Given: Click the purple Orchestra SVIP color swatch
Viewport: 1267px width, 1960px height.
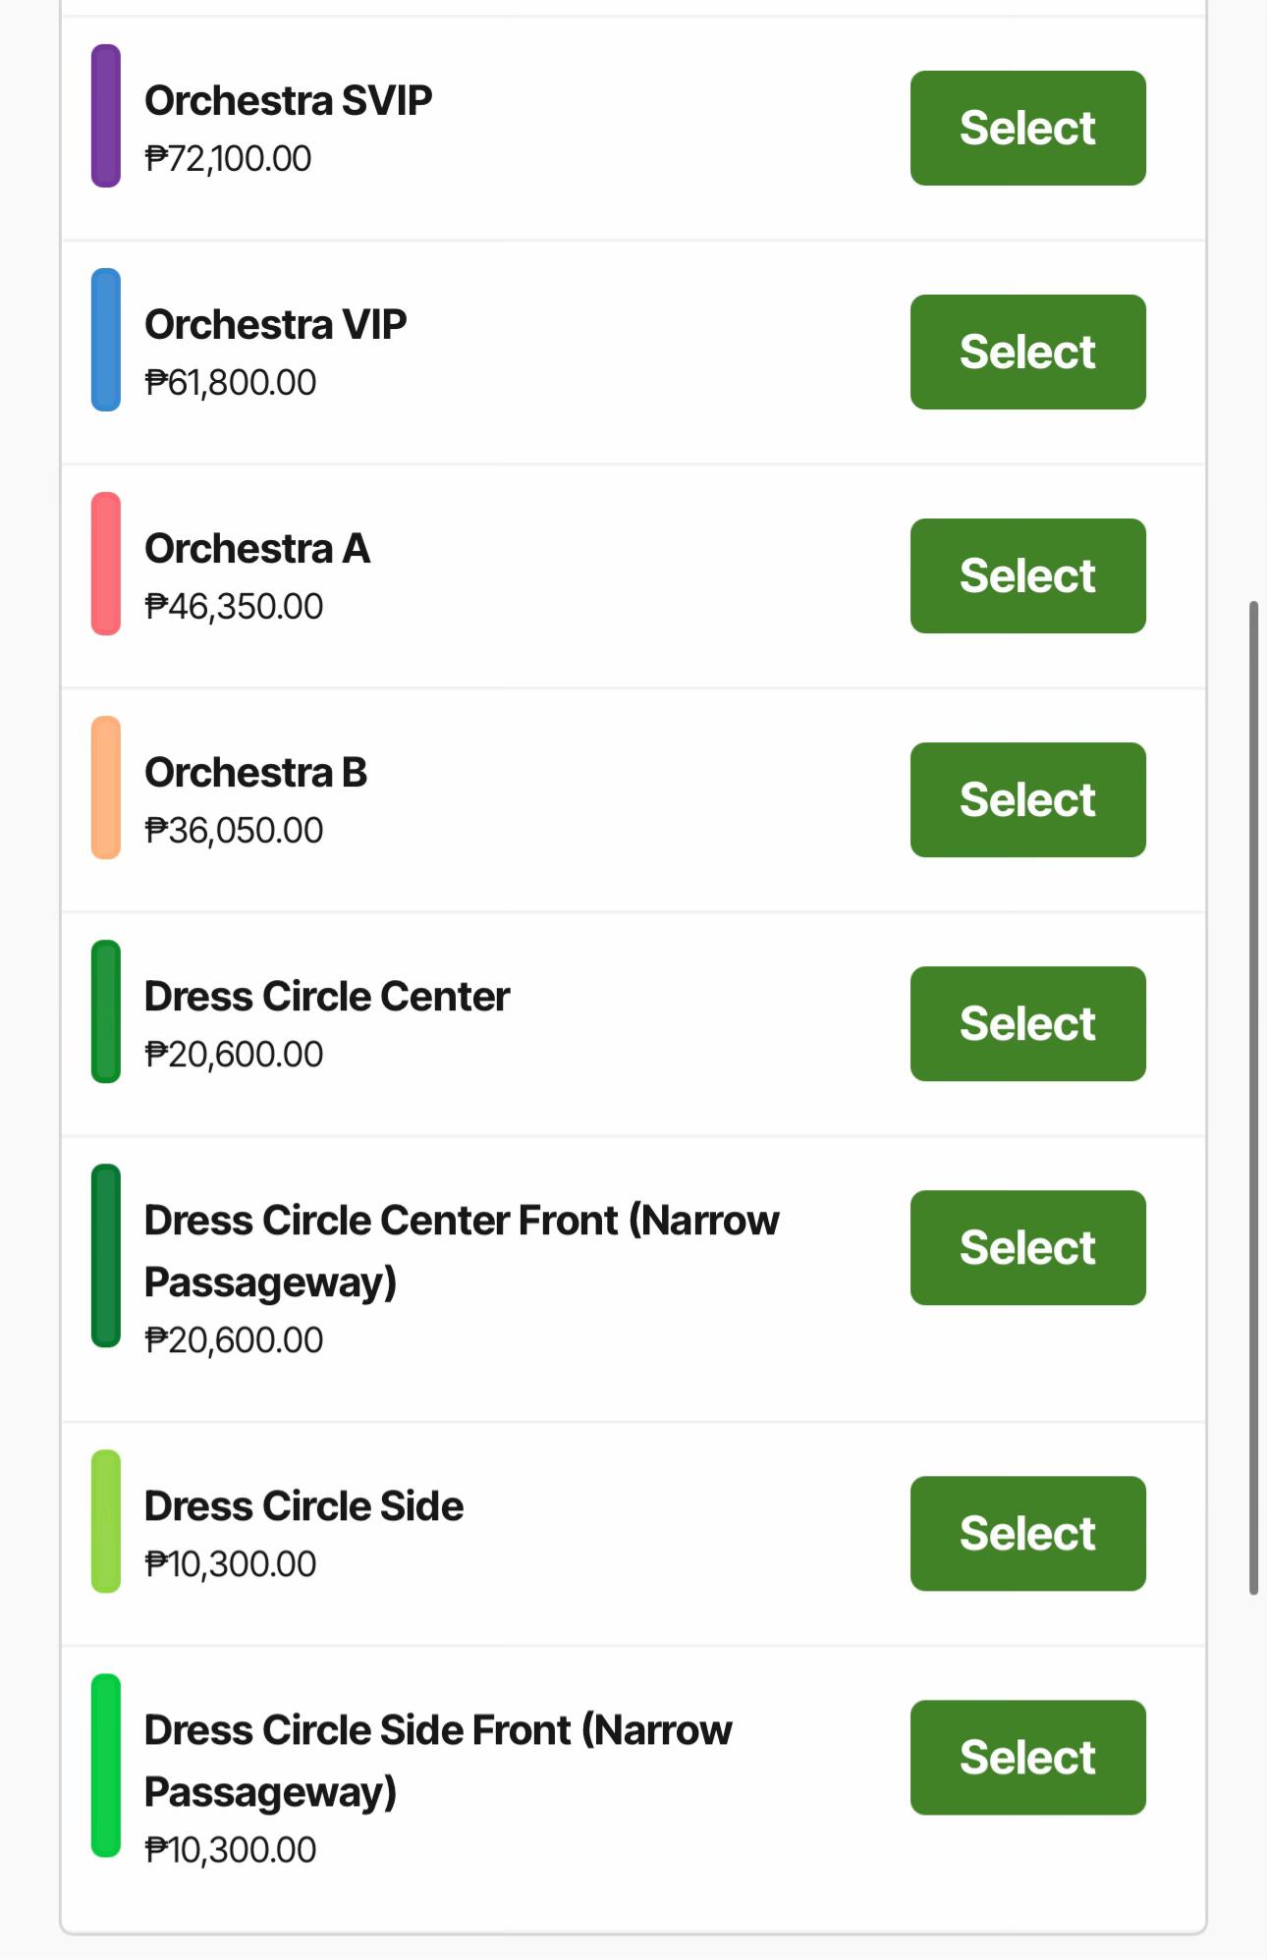Looking at the screenshot, I should [x=106, y=116].
